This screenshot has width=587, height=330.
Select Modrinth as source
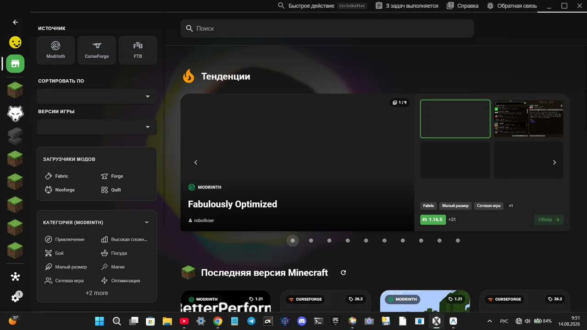click(x=55, y=50)
